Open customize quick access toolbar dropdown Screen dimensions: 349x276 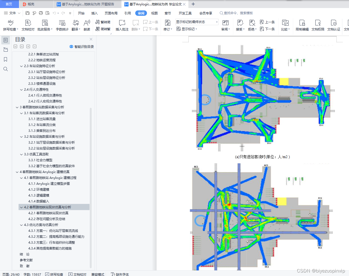[x=70, y=13]
